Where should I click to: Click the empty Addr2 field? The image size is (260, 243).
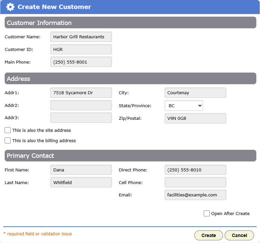(x=81, y=105)
